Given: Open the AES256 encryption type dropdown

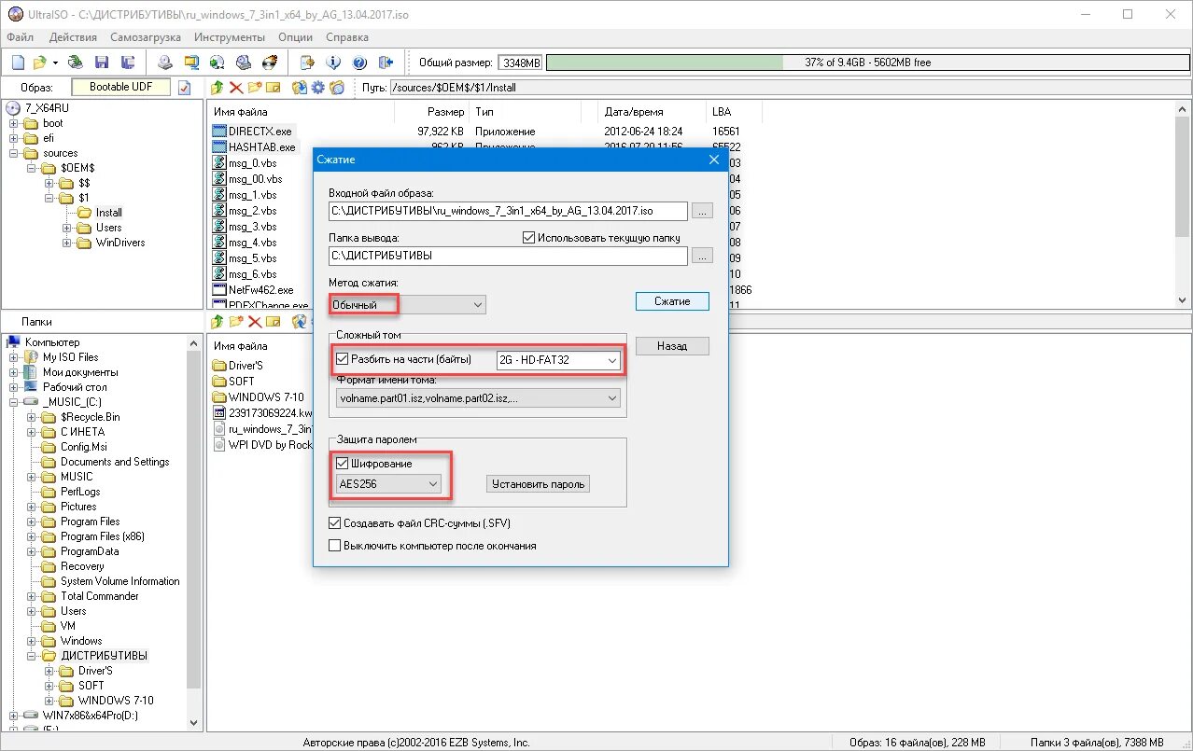Looking at the screenshot, I should tap(388, 484).
